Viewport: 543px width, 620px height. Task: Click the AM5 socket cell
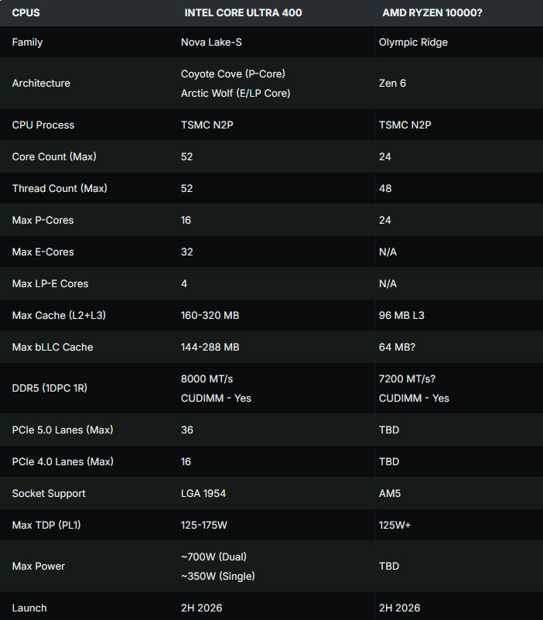click(388, 494)
